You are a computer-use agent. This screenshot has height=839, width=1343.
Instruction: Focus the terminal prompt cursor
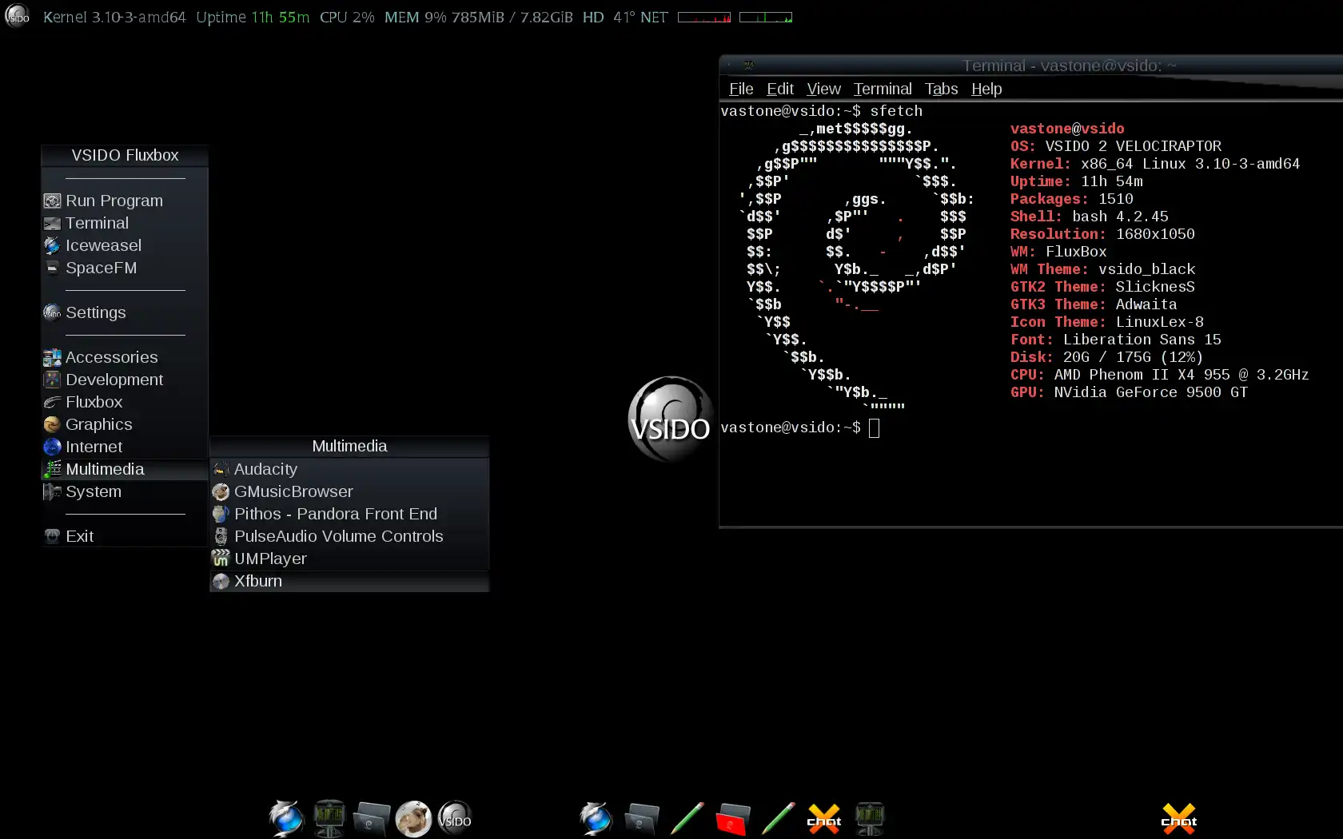click(x=874, y=428)
